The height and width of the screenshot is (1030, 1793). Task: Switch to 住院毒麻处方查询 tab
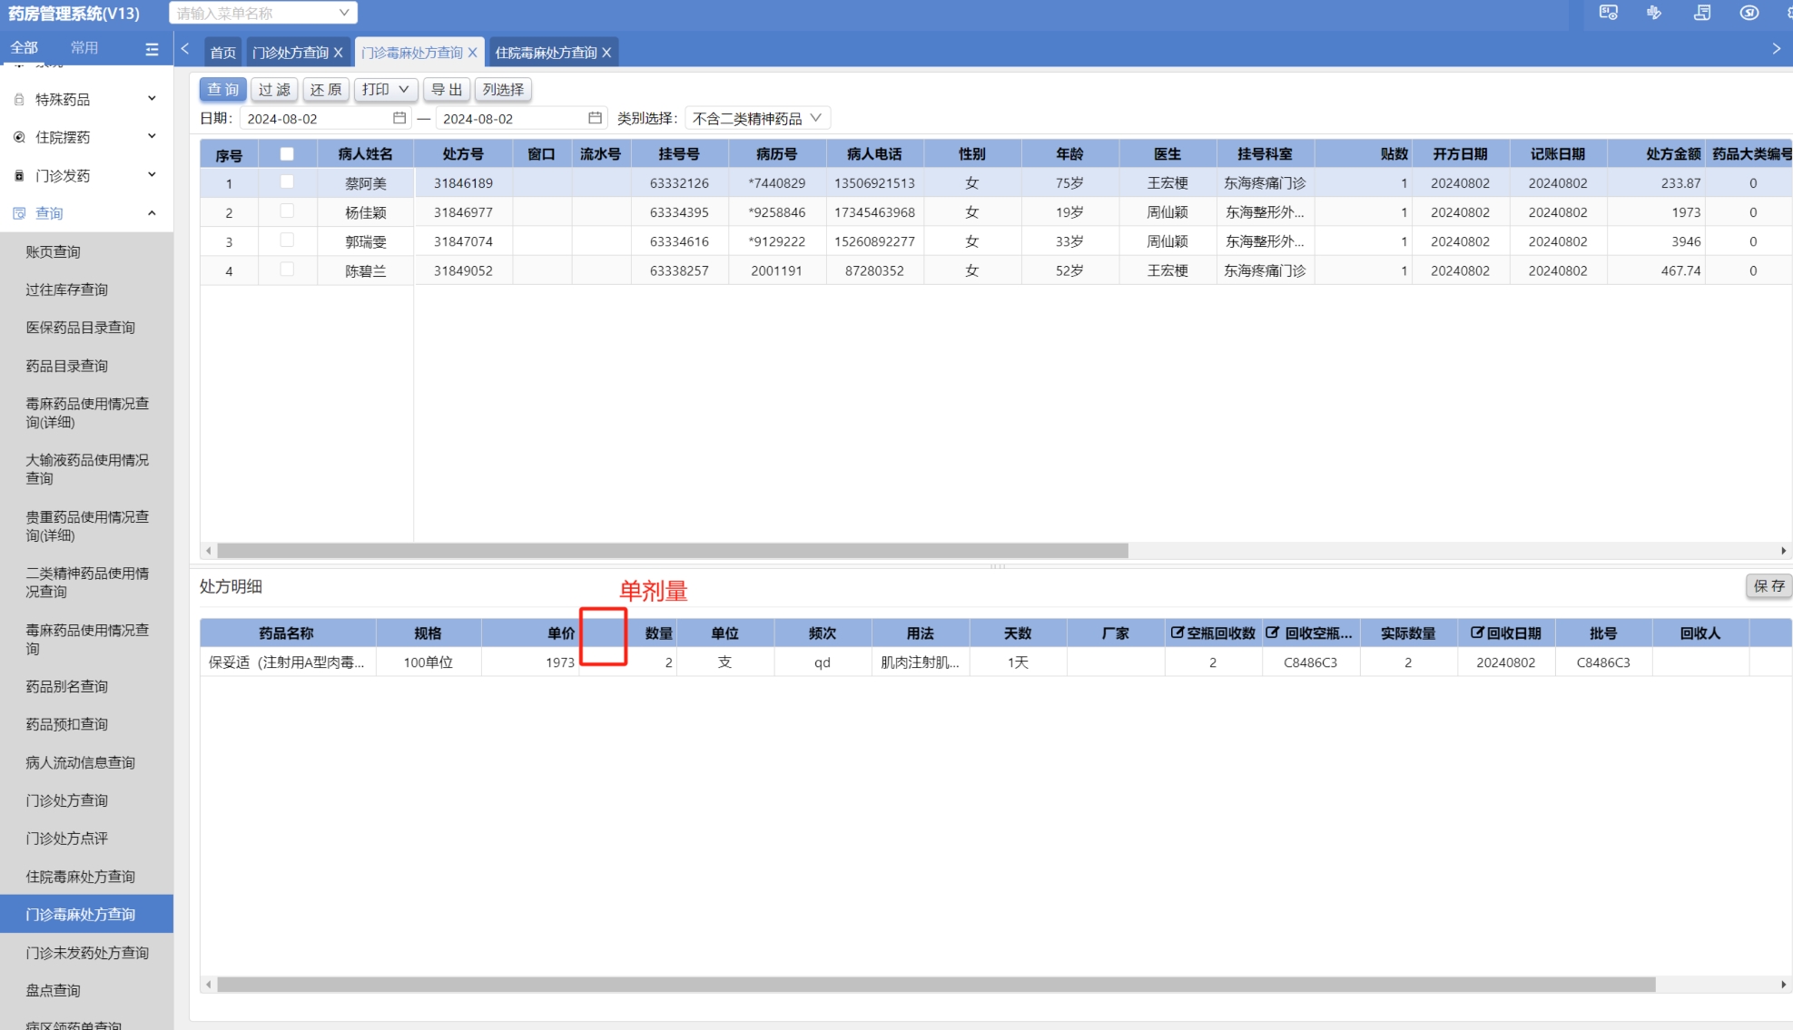(x=546, y=53)
